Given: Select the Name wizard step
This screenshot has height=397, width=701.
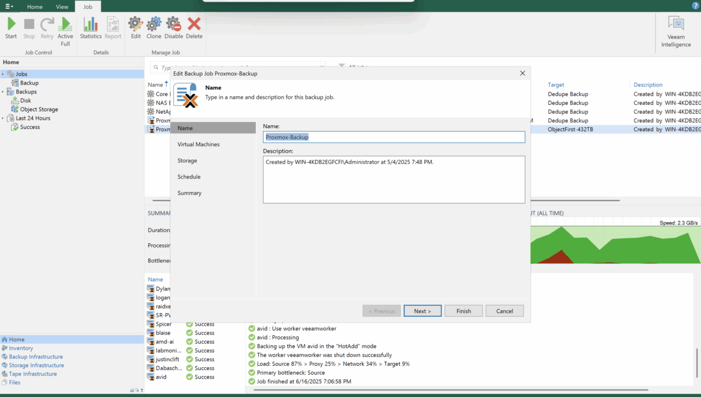Looking at the screenshot, I should pyautogui.click(x=213, y=128).
